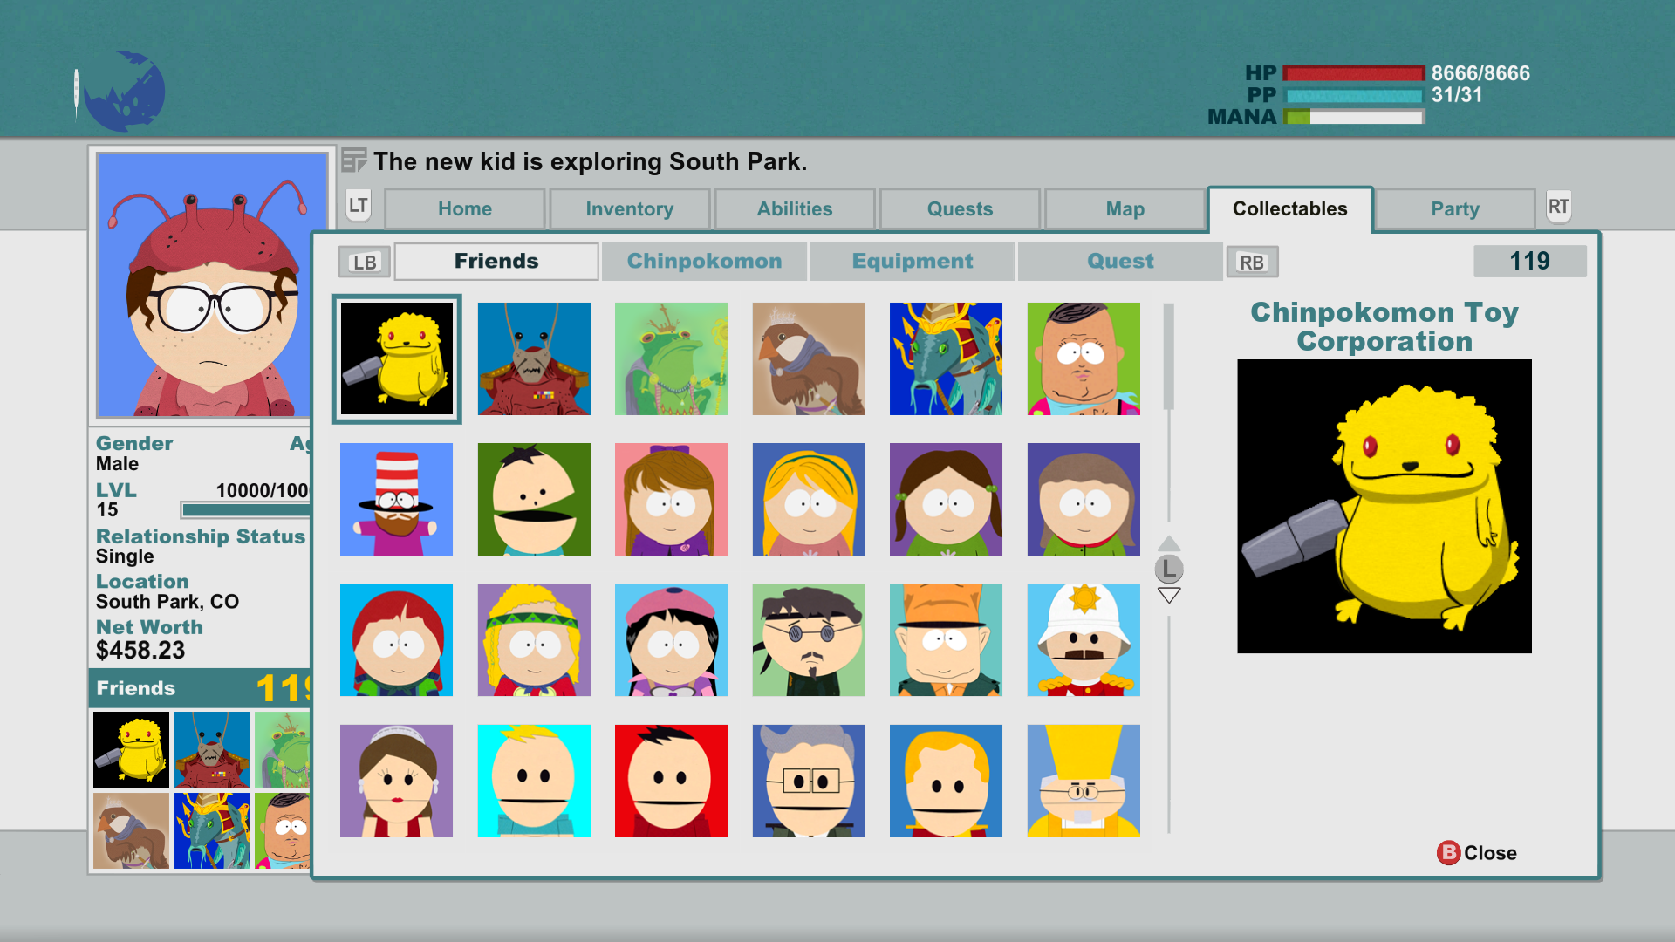Click the player avatar portrait with glasses

coord(212,285)
